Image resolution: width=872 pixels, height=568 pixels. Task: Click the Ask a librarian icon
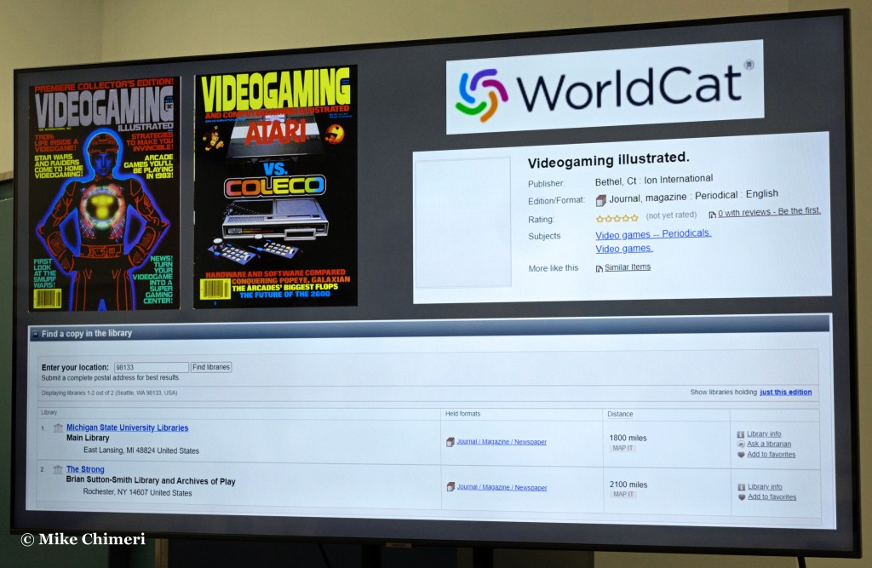(741, 445)
